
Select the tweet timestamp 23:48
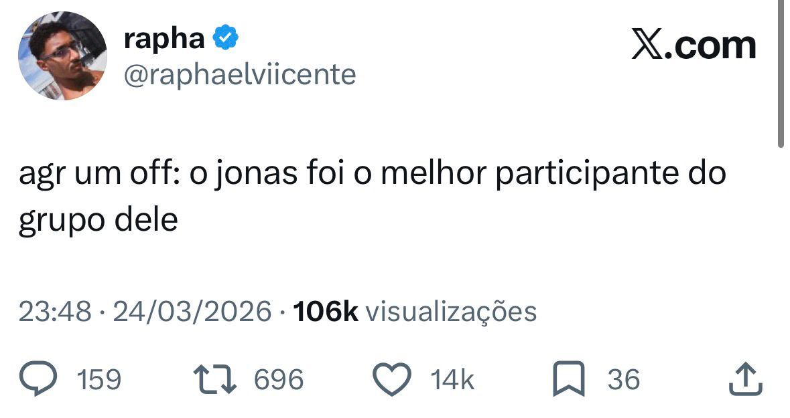[x=50, y=310]
